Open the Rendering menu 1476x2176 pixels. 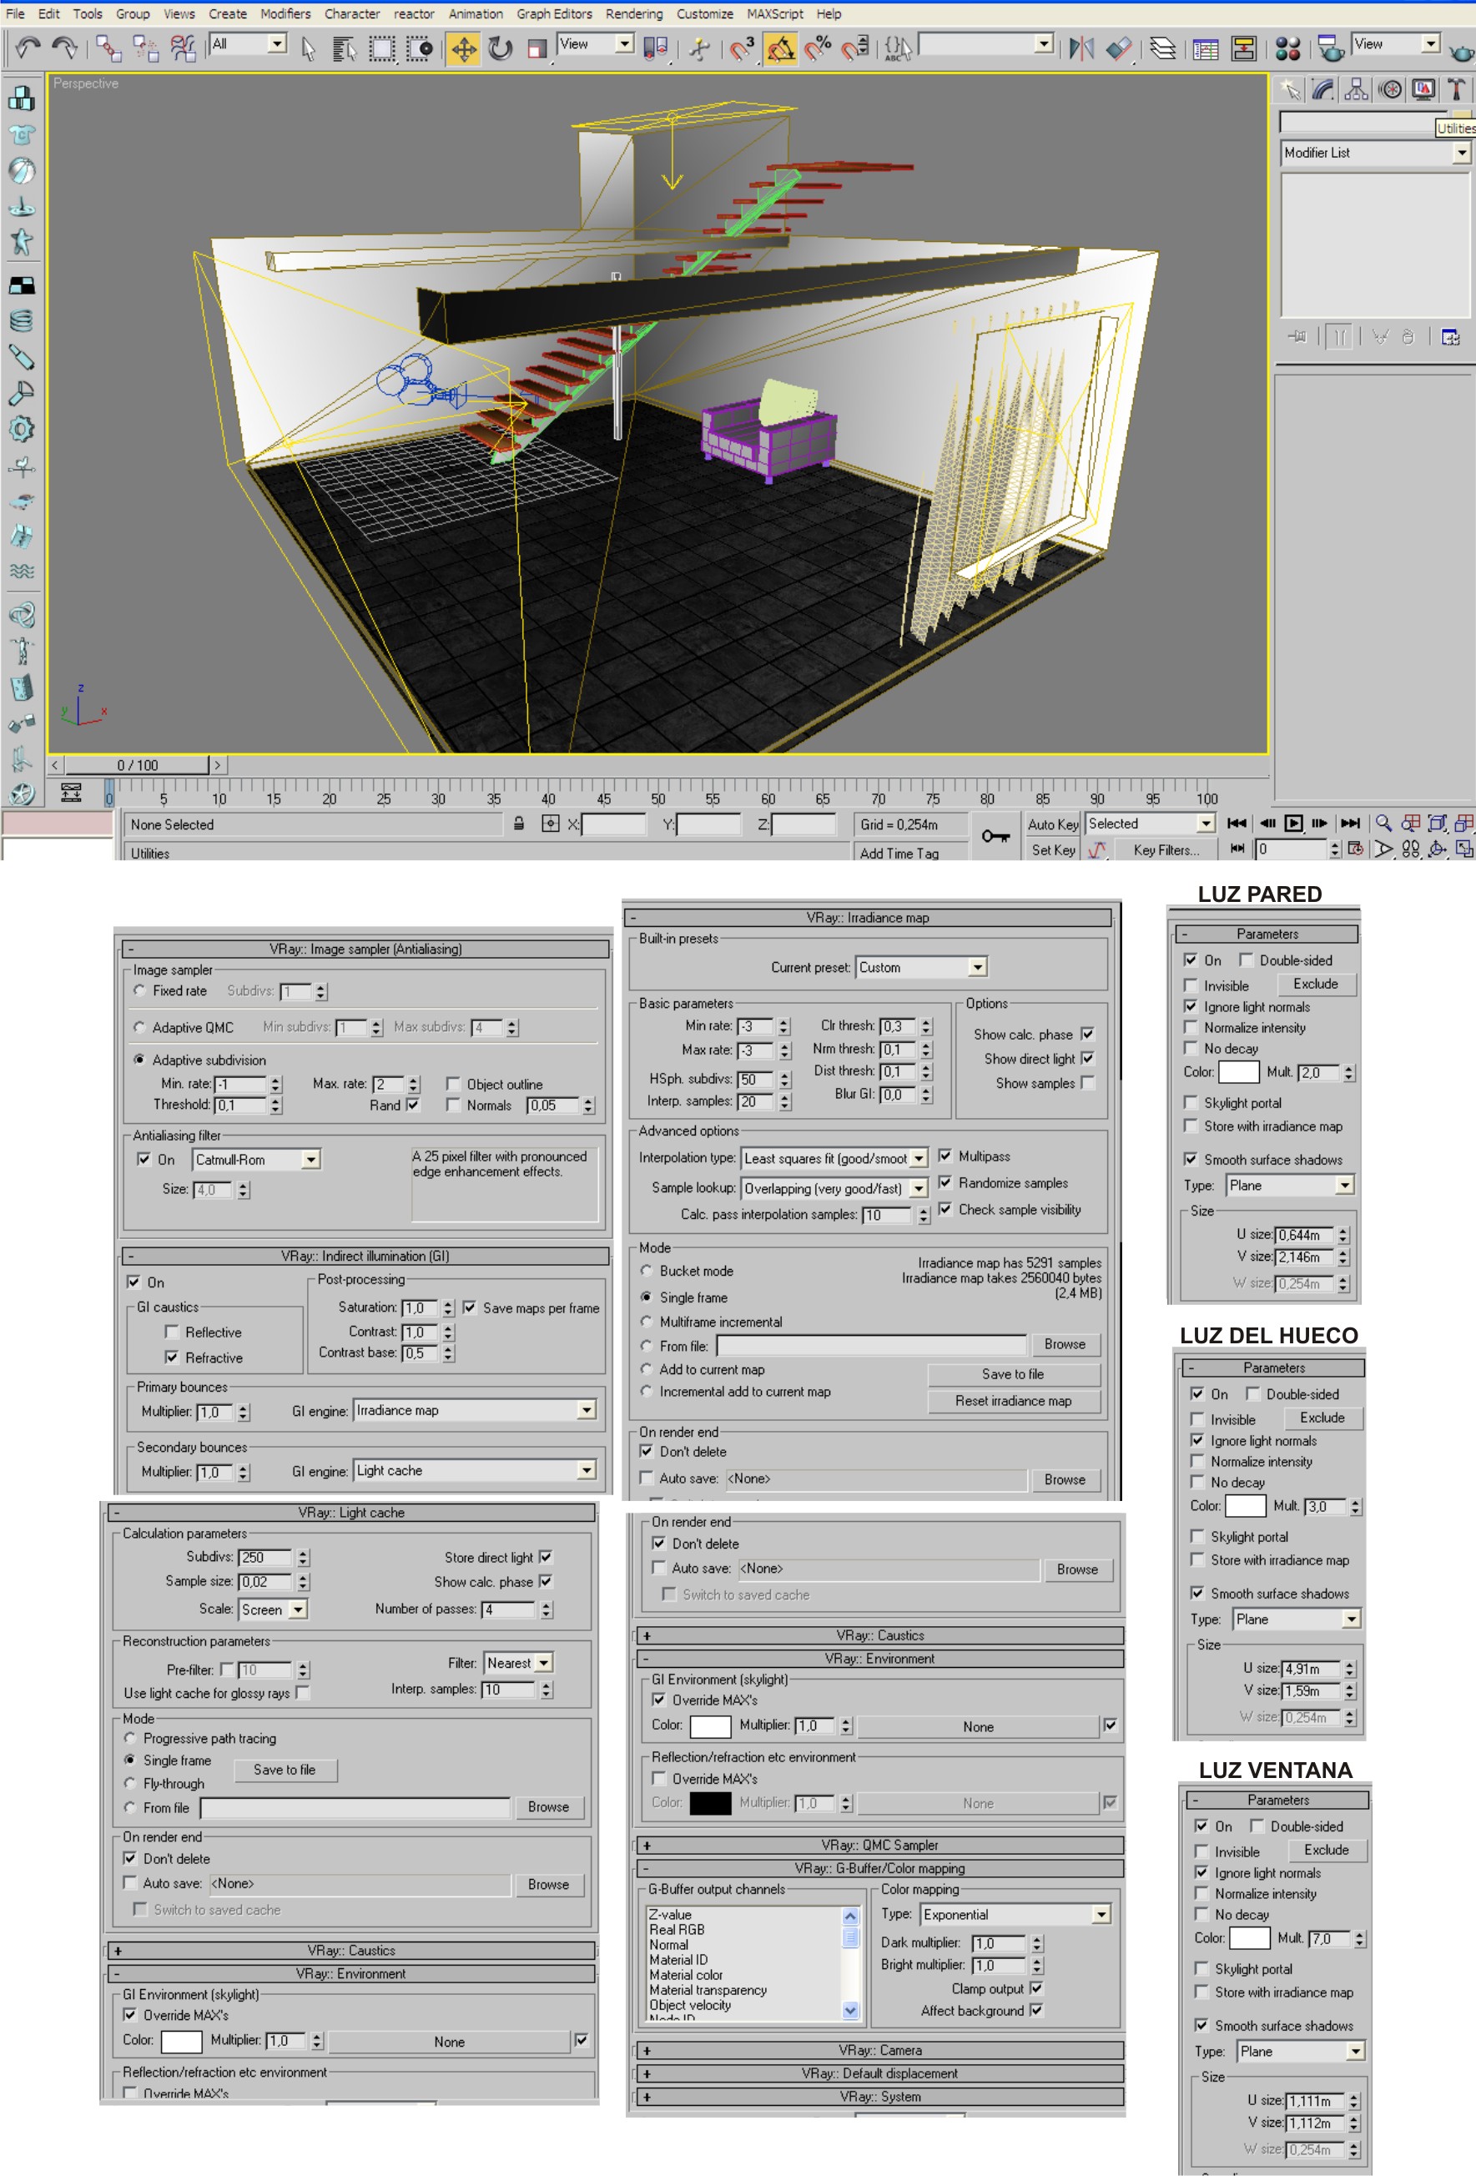pyautogui.click(x=634, y=14)
